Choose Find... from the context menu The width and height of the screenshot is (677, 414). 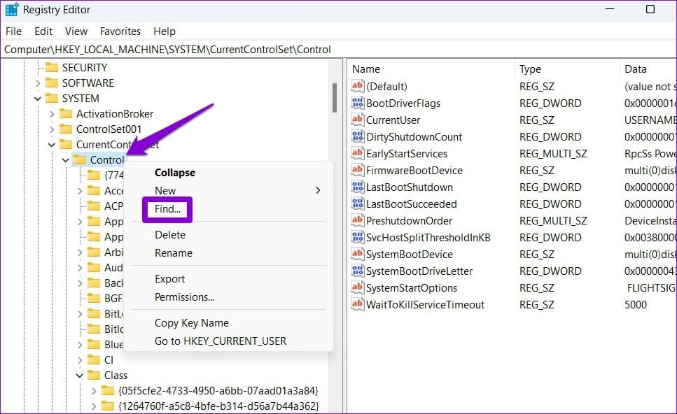click(x=167, y=209)
